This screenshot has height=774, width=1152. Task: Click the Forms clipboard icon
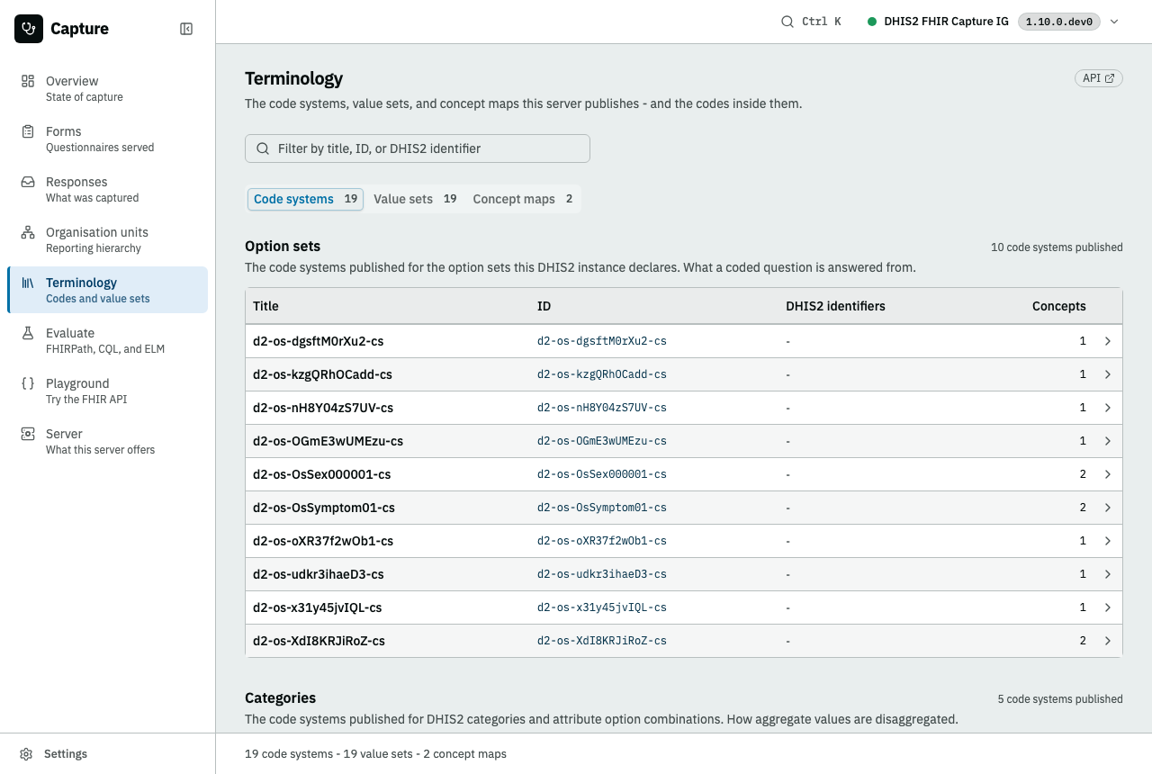click(28, 131)
